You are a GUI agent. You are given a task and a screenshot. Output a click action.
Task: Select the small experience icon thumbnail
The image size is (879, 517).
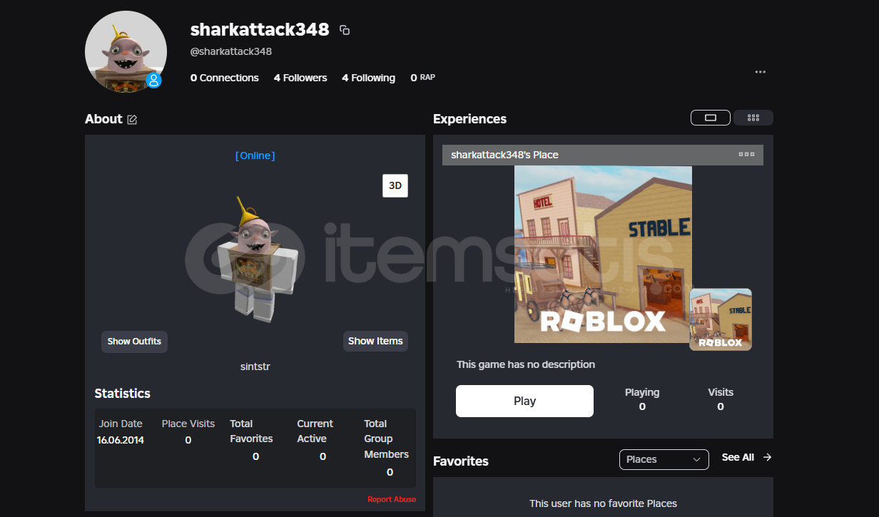pos(721,319)
